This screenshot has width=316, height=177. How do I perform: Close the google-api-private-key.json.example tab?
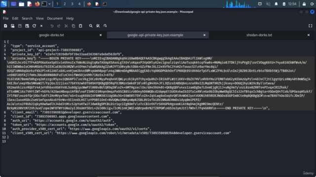click(204, 35)
